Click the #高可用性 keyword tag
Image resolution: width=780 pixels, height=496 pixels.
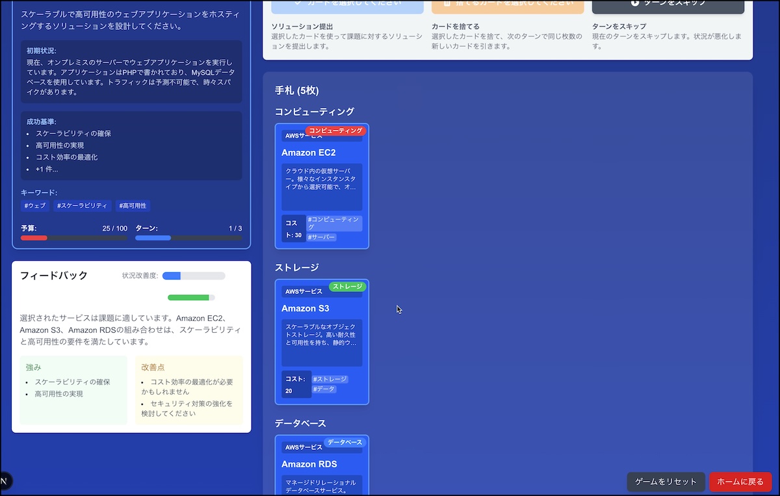coord(133,205)
